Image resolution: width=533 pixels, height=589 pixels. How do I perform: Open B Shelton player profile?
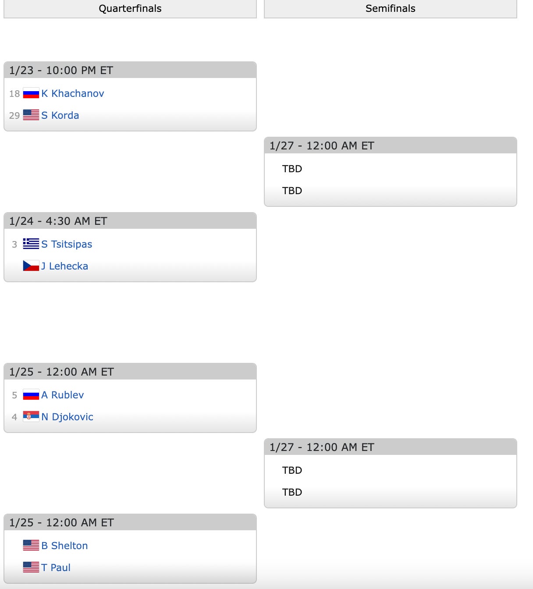click(64, 546)
